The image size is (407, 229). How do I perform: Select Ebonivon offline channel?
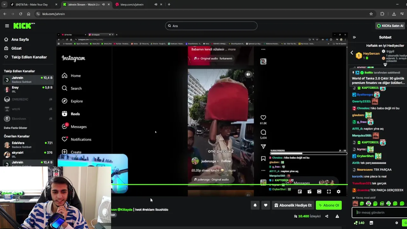[x=28, y=119]
